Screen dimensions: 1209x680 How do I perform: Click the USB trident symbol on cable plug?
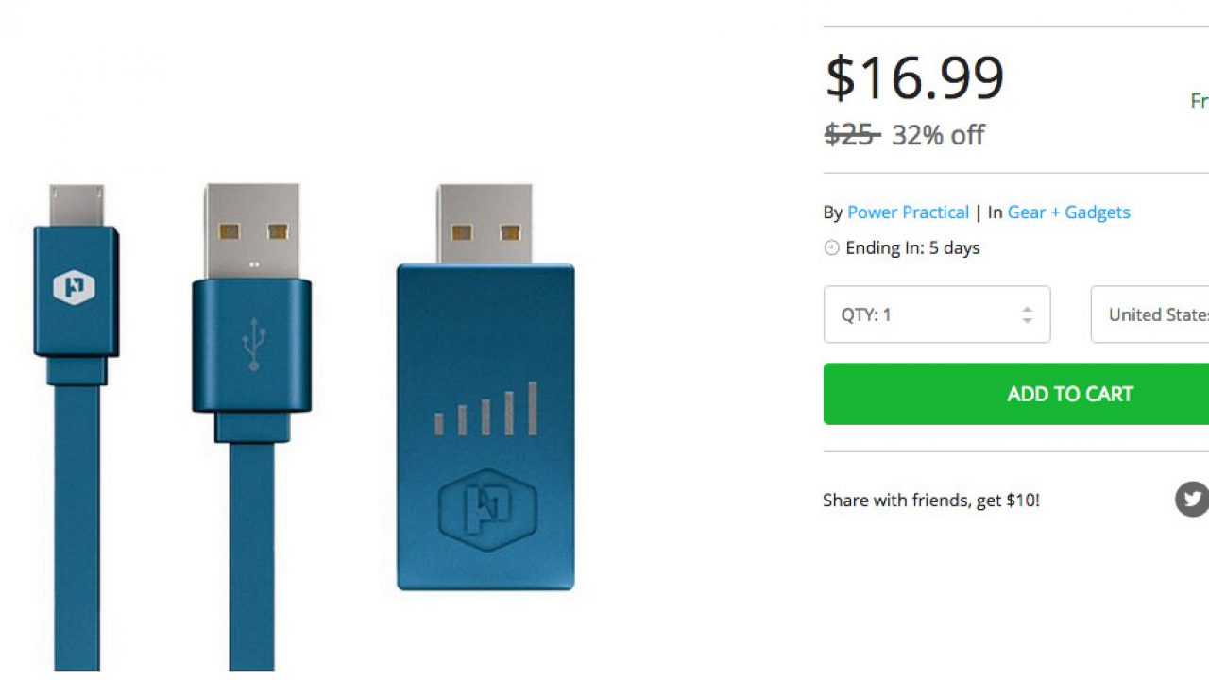[x=252, y=344]
